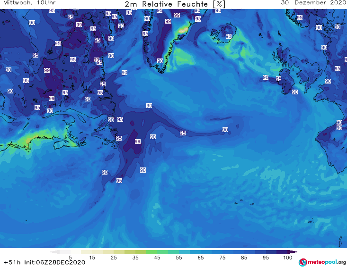This screenshot has width=347, height=267.
Task: Click the 90 contour label on Iceland
Action: click(229, 36)
